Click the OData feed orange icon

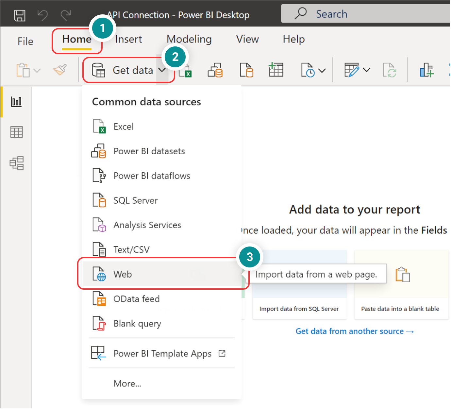tap(99, 298)
